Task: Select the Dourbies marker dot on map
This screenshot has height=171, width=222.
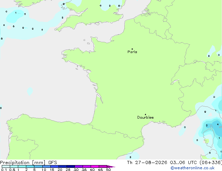Action: pos(145,114)
